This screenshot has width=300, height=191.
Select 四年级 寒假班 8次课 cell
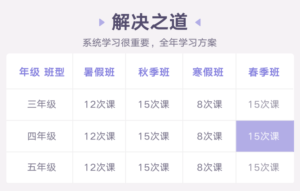[x=209, y=136]
